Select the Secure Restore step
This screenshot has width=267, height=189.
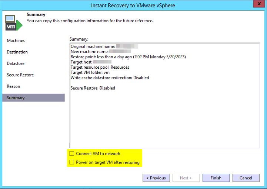pos(20,75)
